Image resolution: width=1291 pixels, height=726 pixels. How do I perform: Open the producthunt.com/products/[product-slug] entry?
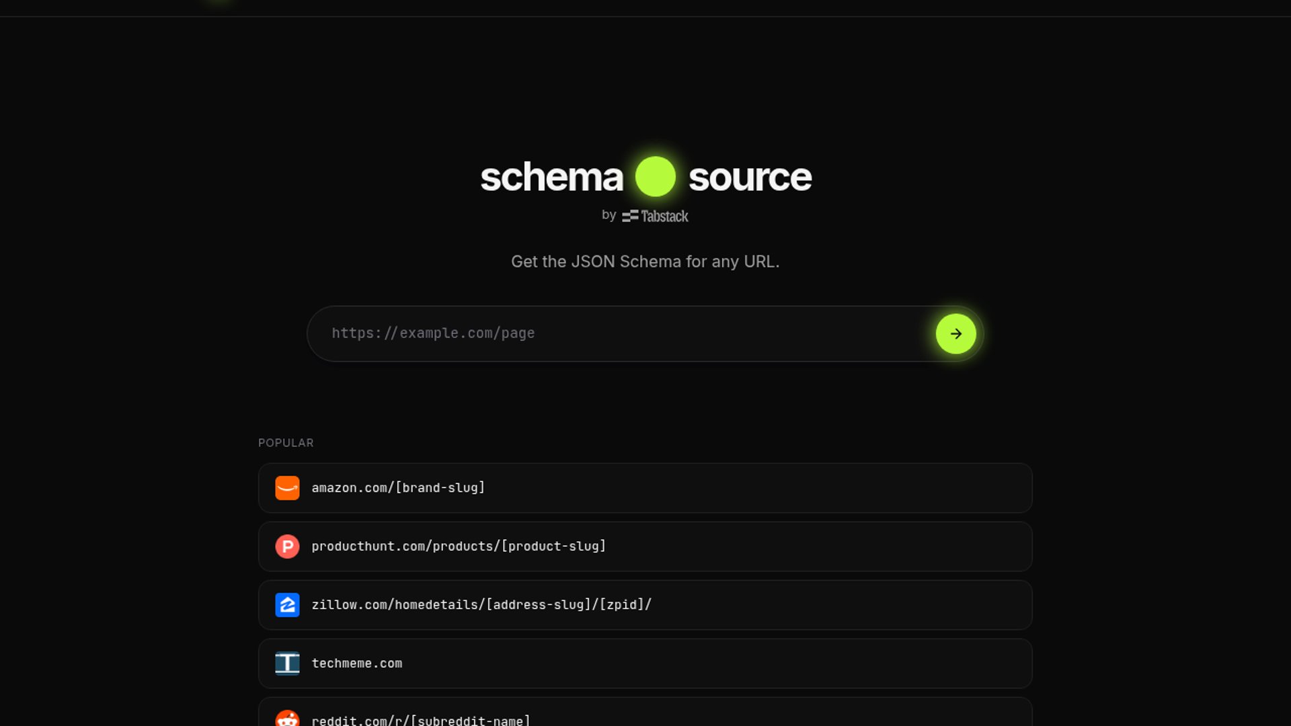(x=645, y=547)
